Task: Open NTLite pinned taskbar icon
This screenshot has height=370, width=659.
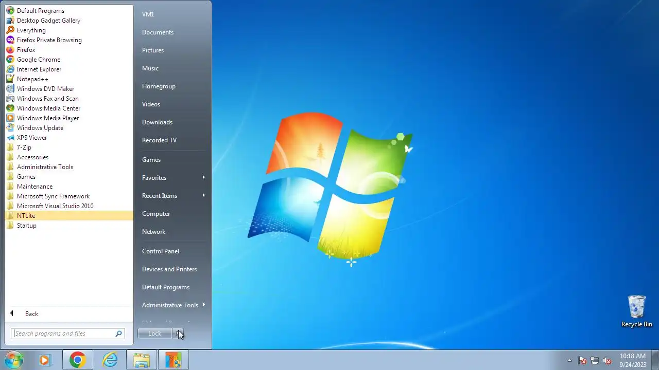Action: pyautogui.click(x=174, y=360)
